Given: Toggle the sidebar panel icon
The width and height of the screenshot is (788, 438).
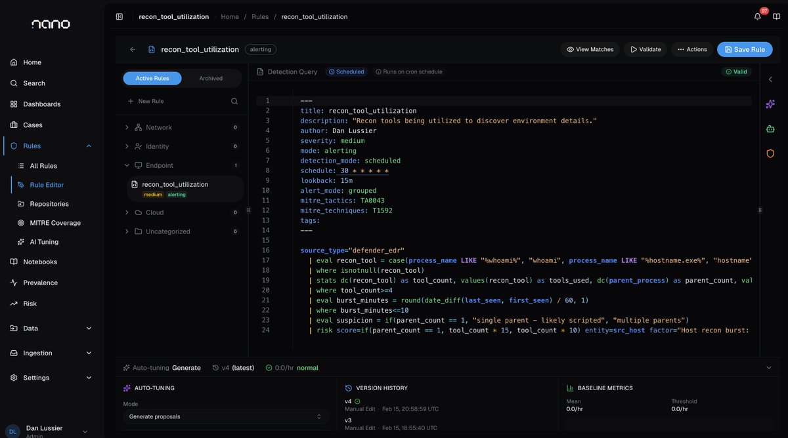Looking at the screenshot, I should (119, 16).
